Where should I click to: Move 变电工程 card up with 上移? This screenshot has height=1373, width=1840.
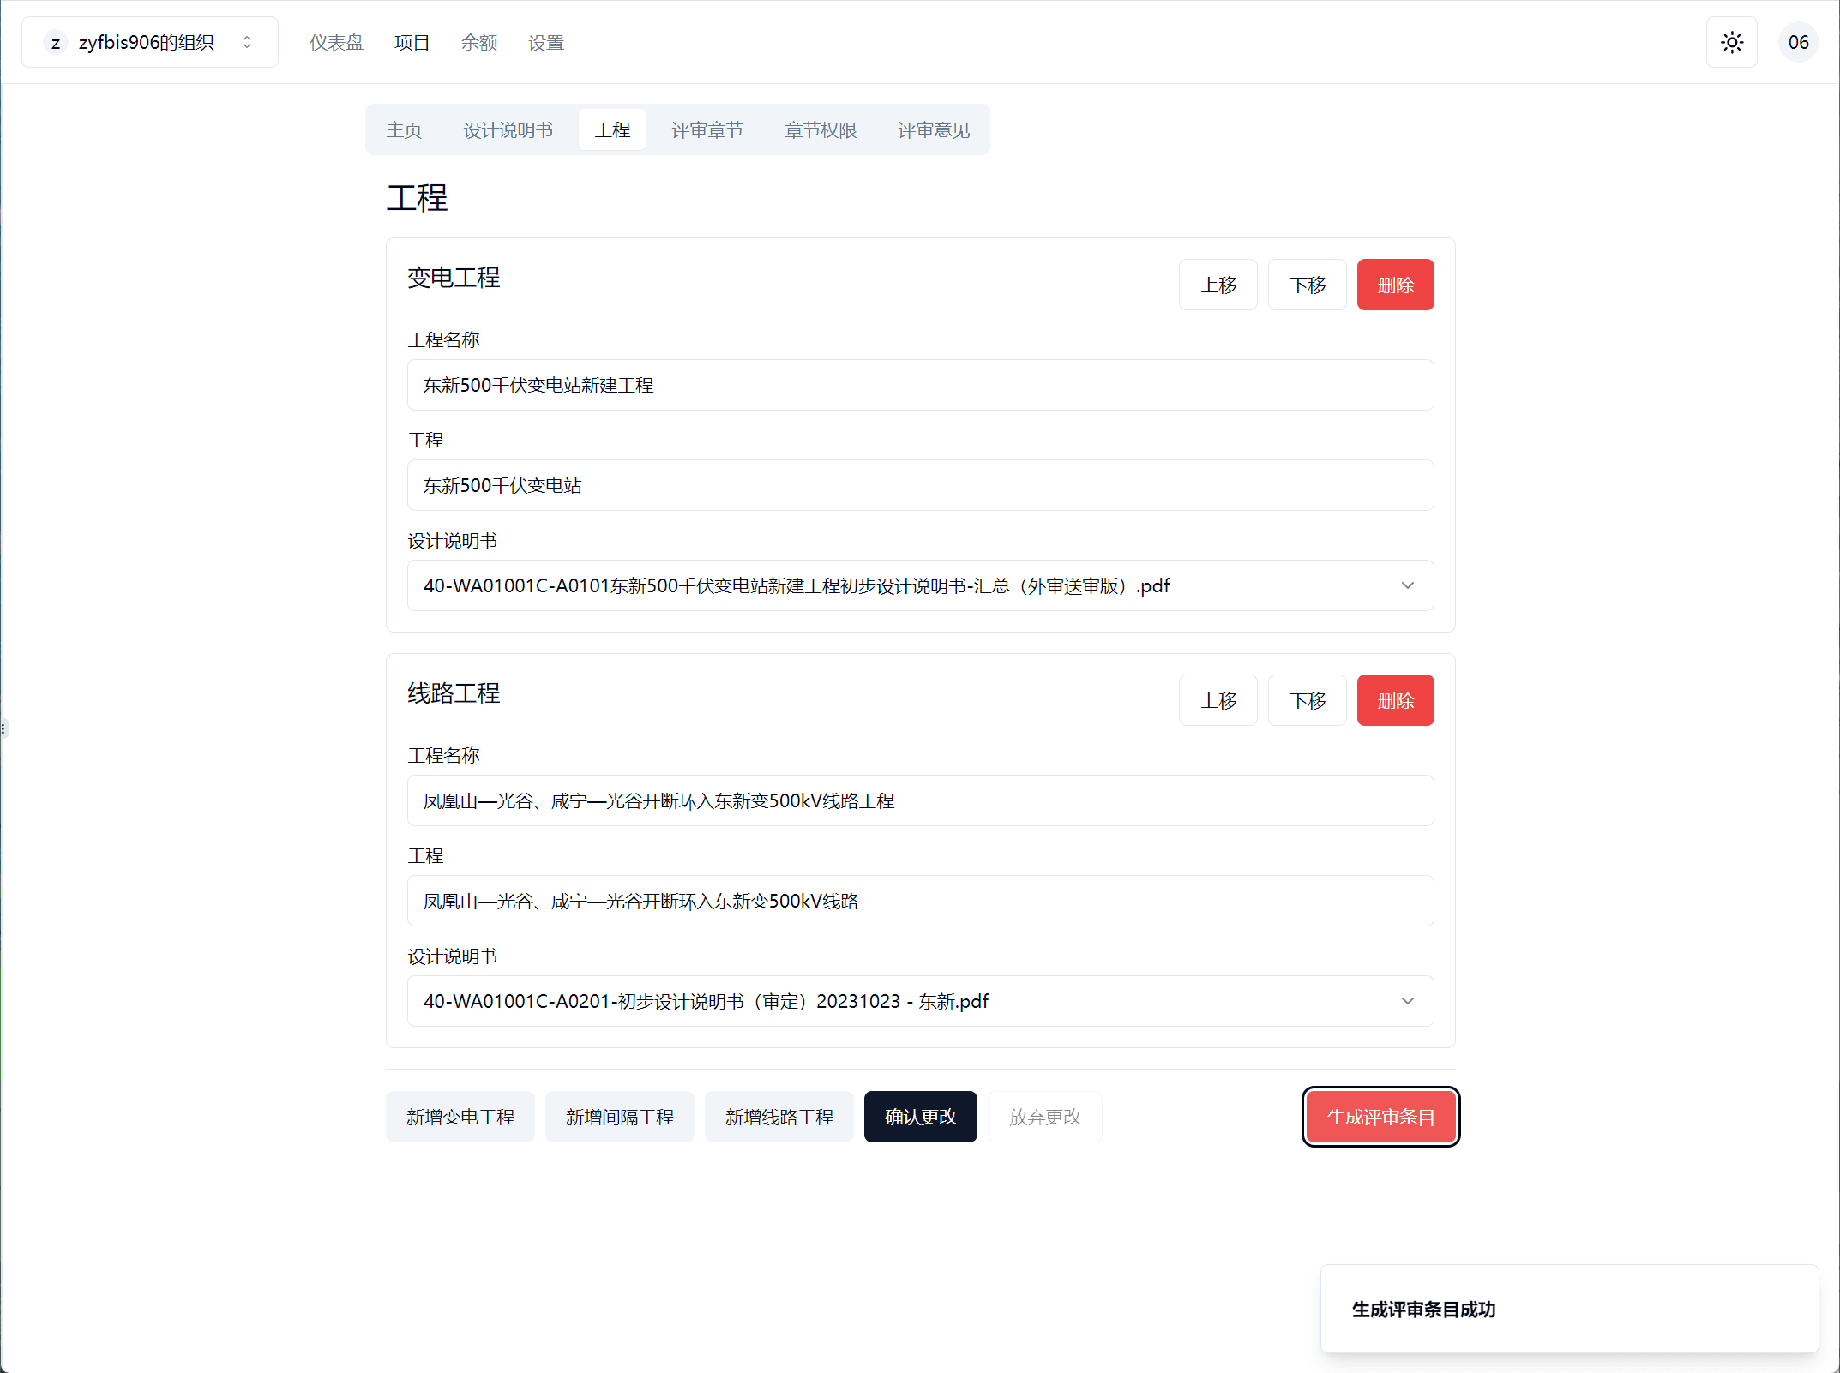click(x=1218, y=285)
